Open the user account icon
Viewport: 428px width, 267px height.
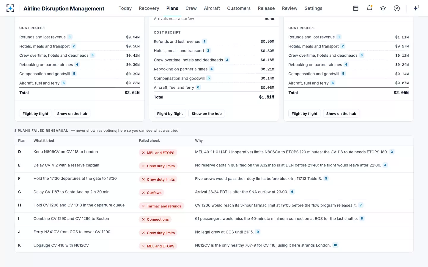[397, 8]
